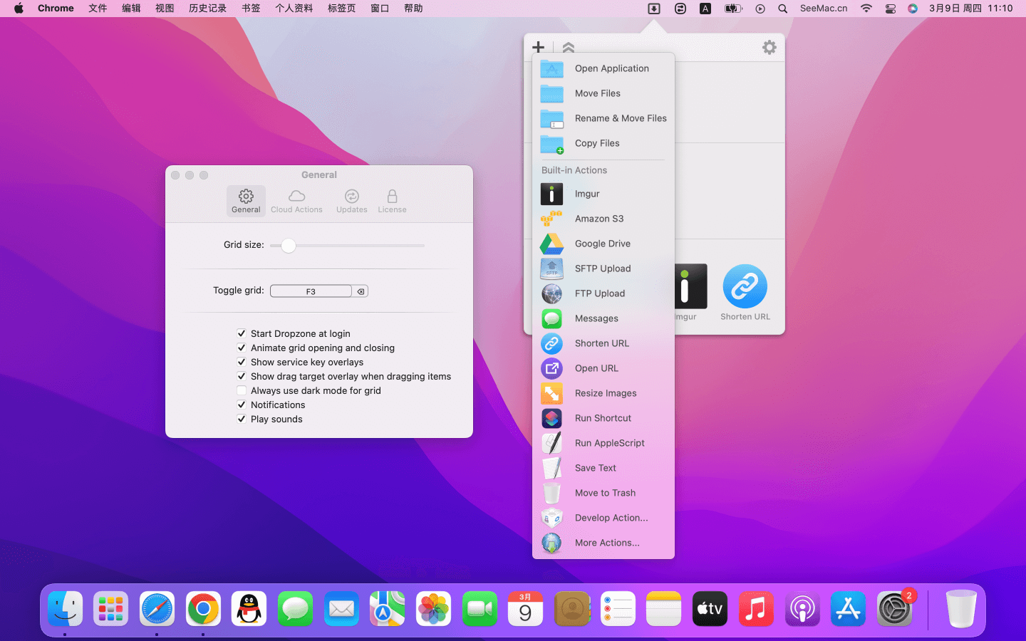Viewport: 1026px width, 641px height.
Task: Open Dropzone settings gear icon
Action: [x=769, y=47]
